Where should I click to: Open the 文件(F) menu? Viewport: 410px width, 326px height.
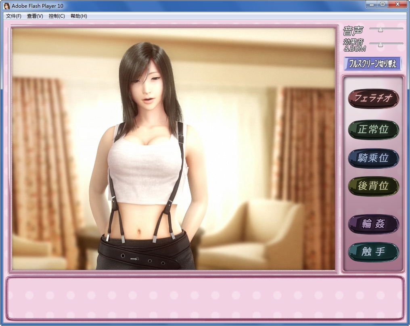pyautogui.click(x=14, y=16)
